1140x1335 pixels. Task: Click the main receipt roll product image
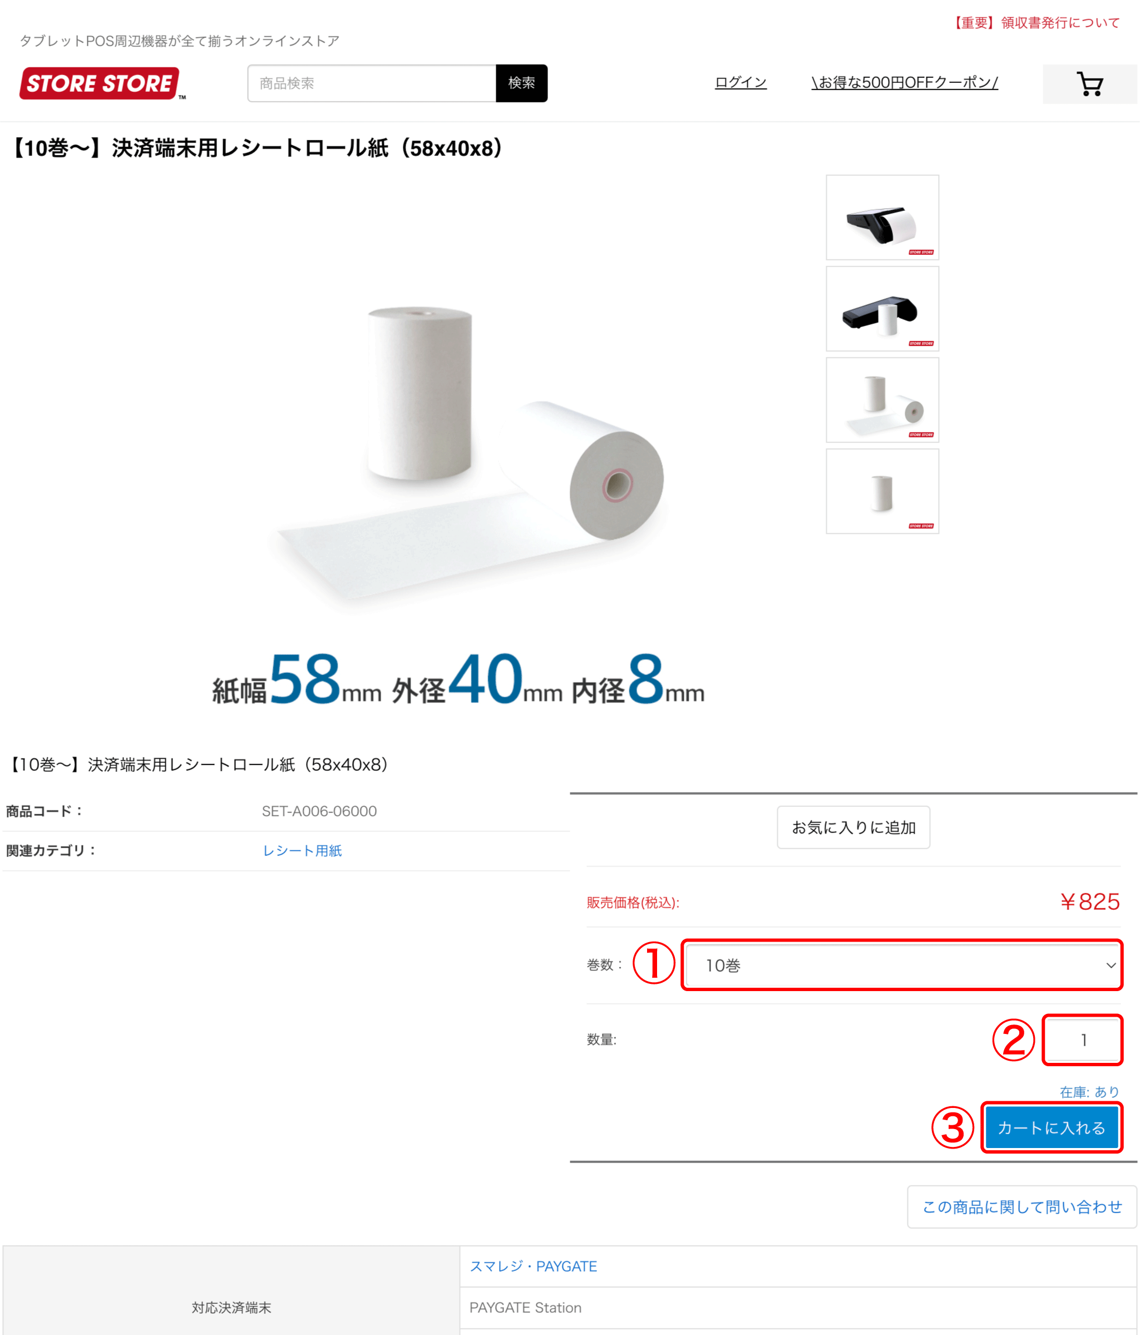458,451
